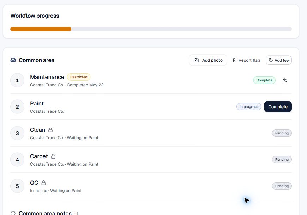Click the Pending badge on QC row
The image size is (307, 215).
(x=282, y=186)
